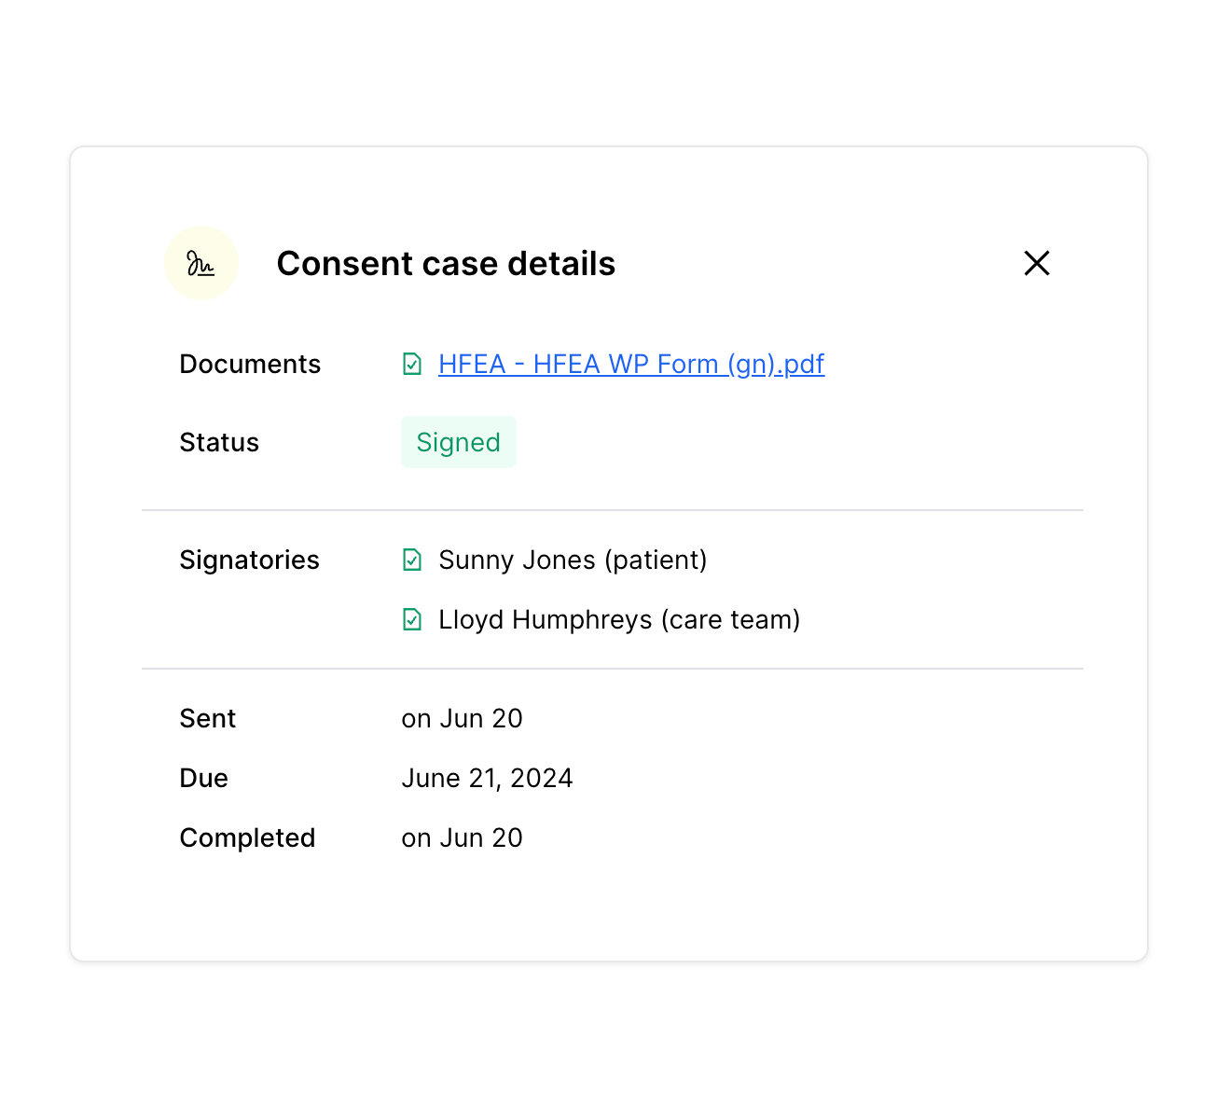The height and width of the screenshot is (1093, 1216).
Task: Click the June 21, 2024 due date
Action: [x=487, y=778]
